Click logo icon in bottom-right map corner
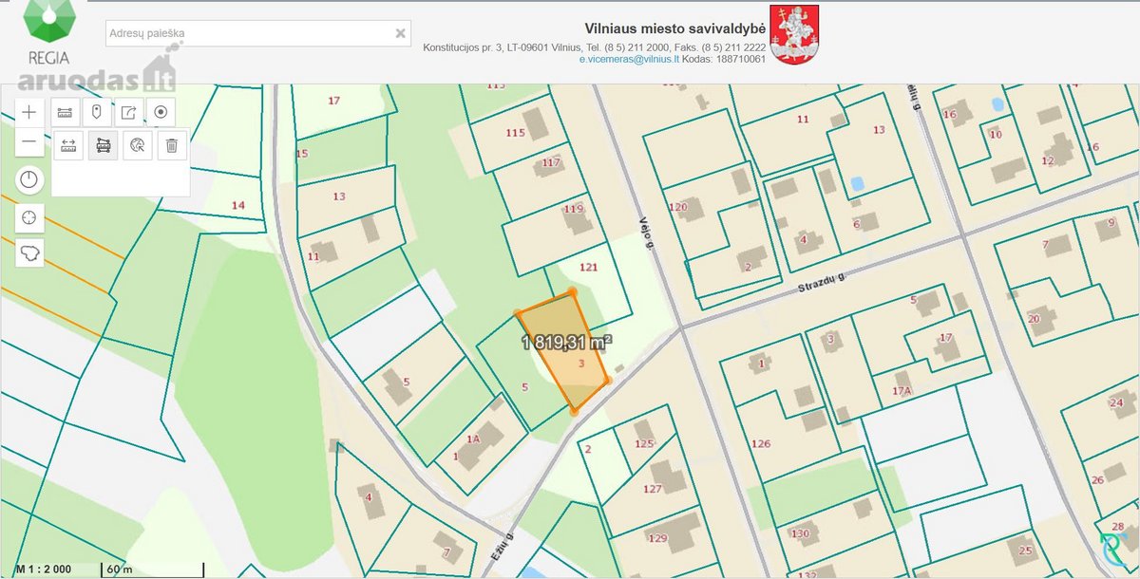This screenshot has height=579, width=1140. (1114, 551)
